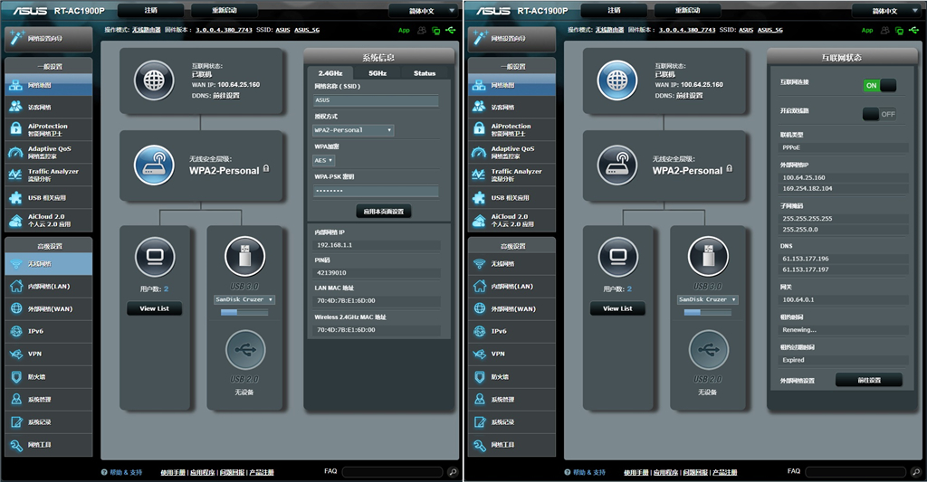Click the 网络名称 SSID input field
Screen dimensions: 927x482
(376, 100)
